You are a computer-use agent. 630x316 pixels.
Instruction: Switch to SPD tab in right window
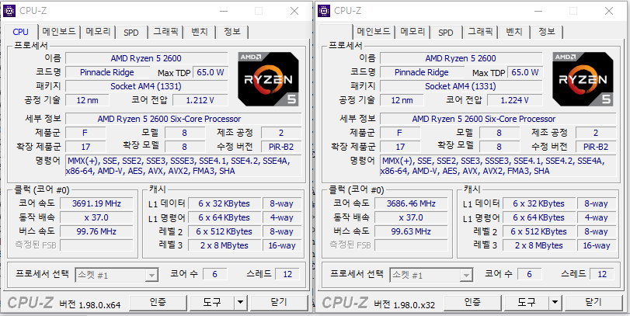coord(446,32)
